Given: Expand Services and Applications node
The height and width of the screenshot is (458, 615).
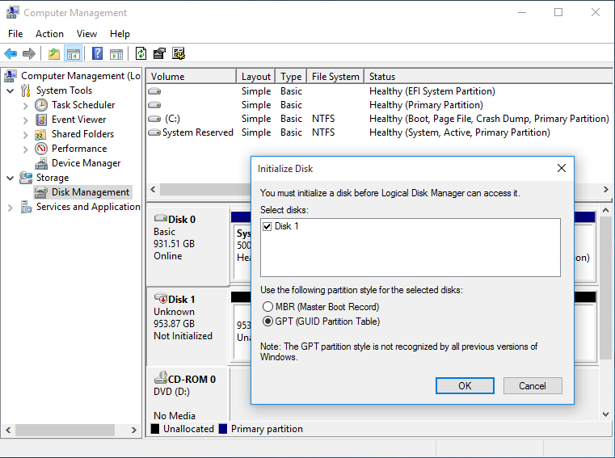Looking at the screenshot, I should point(11,208).
